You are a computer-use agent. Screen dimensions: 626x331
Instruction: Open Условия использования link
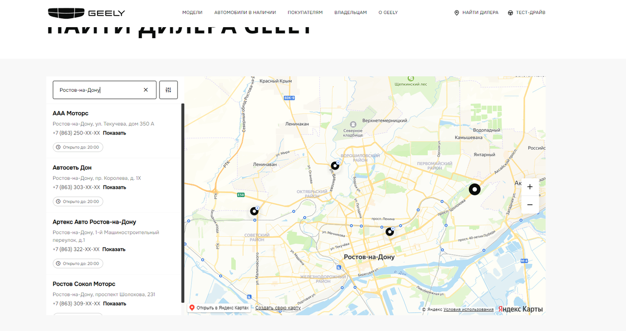click(468, 310)
